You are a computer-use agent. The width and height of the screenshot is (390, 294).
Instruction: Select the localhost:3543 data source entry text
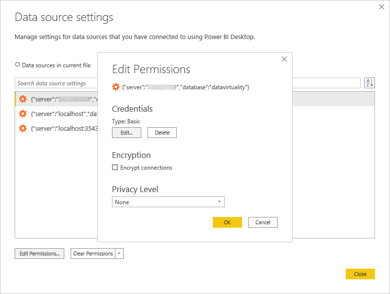[x=64, y=128]
